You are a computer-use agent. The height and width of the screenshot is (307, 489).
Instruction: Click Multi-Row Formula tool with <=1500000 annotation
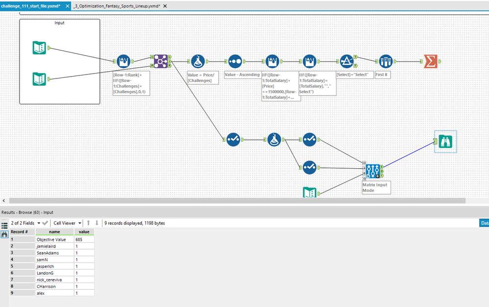click(x=272, y=61)
